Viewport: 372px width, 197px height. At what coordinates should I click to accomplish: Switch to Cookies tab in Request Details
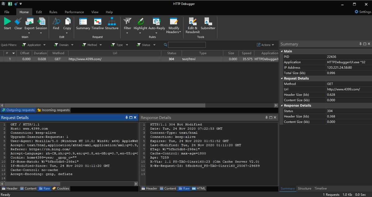tap(61, 188)
